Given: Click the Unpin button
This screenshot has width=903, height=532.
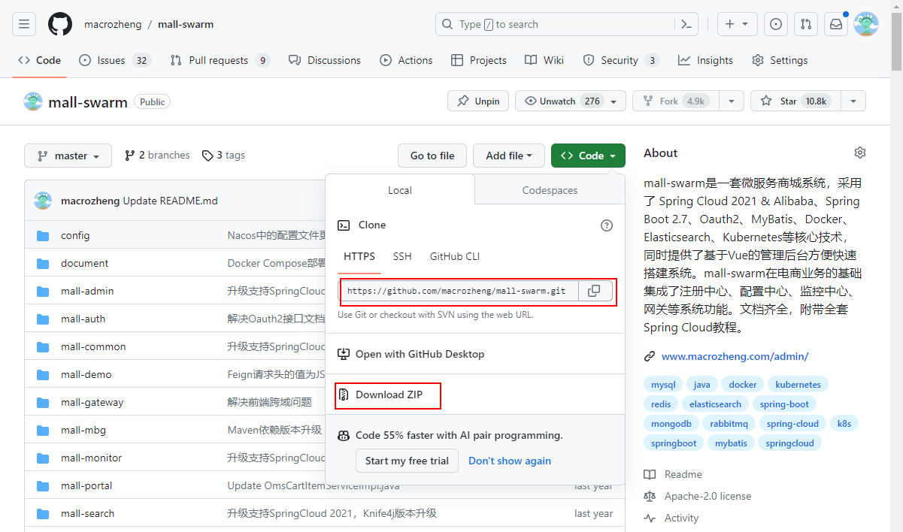Looking at the screenshot, I should (478, 101).
